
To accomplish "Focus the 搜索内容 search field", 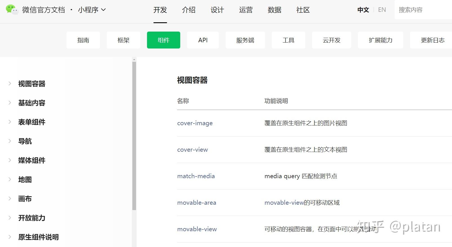I will pos(423,10).
